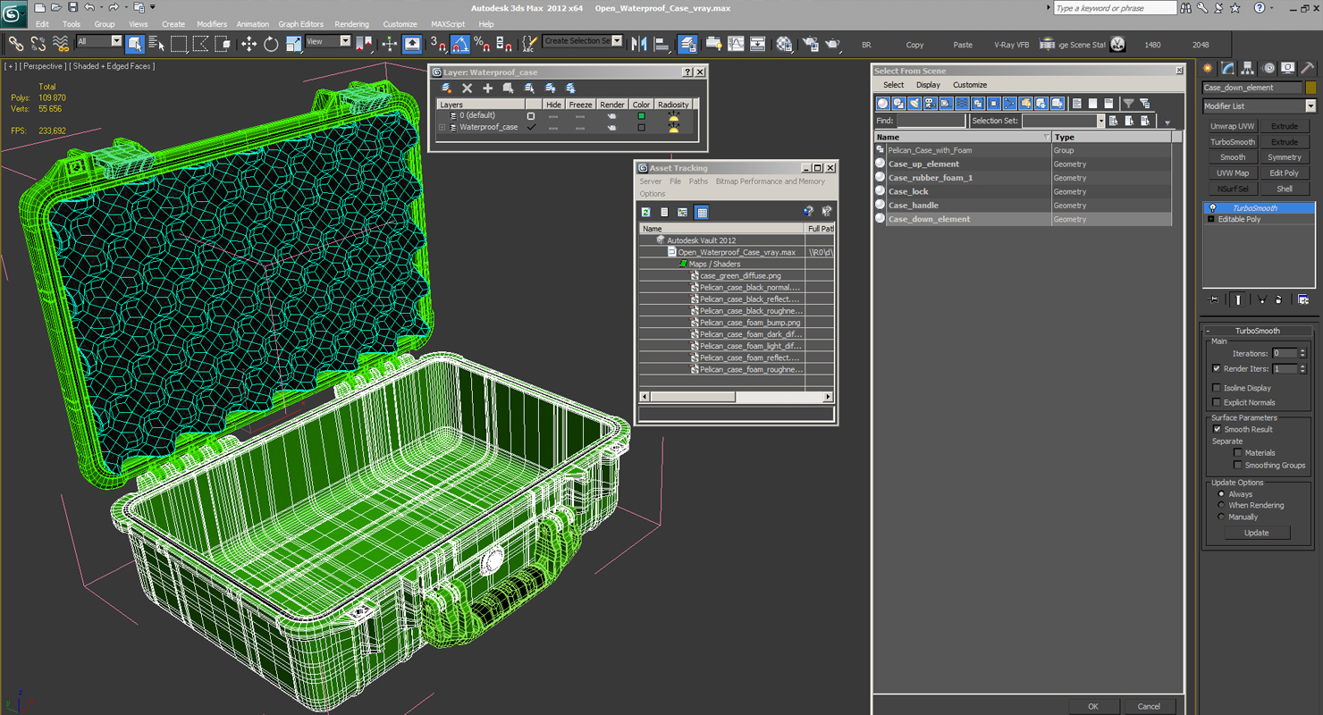Click the green color swatch of layer 0

(x=641, y=115)
